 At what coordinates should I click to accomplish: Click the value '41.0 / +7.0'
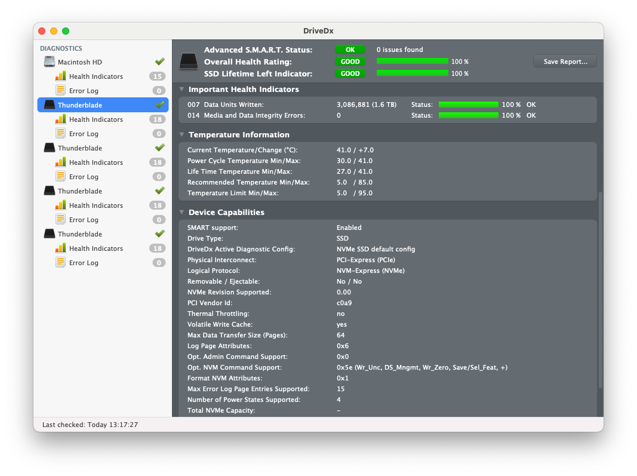(355, 150)
